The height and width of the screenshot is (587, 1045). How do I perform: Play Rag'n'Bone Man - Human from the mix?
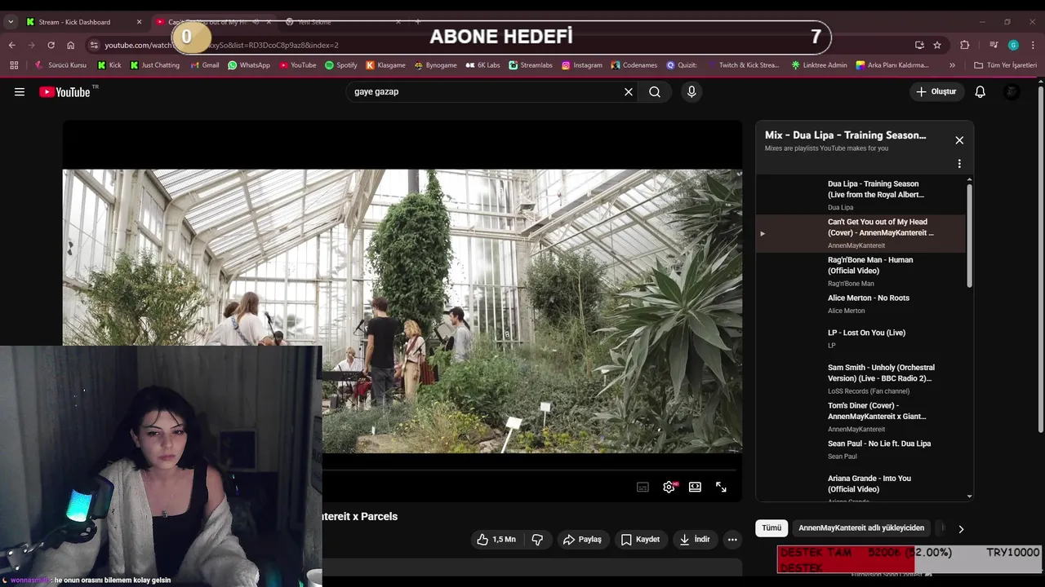861,271
